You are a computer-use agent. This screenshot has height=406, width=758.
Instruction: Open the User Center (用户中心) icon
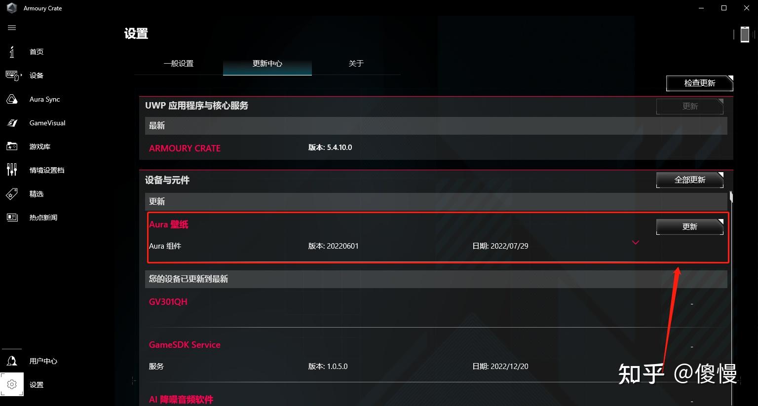pyautogui.click(x=12, y=361)
